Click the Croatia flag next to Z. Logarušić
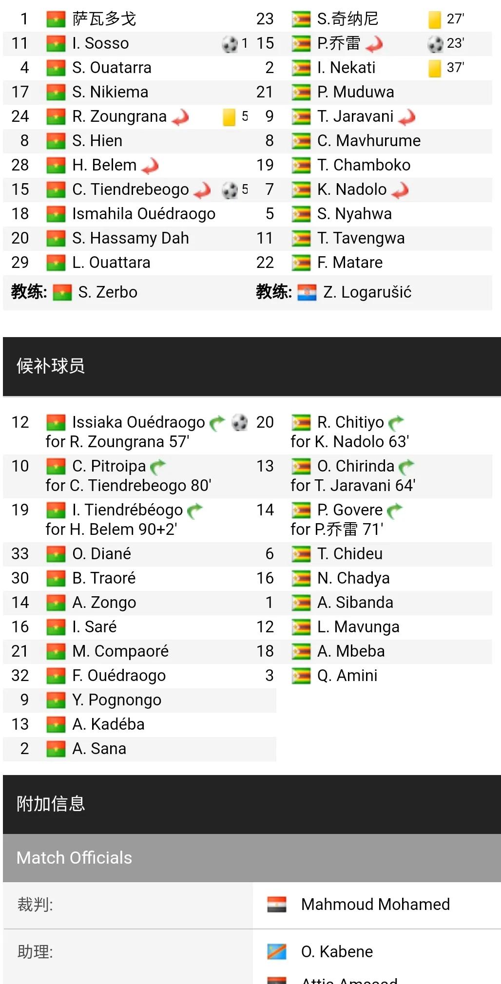The width and height of the screenshot is (501, 984). tap(307, 292)
